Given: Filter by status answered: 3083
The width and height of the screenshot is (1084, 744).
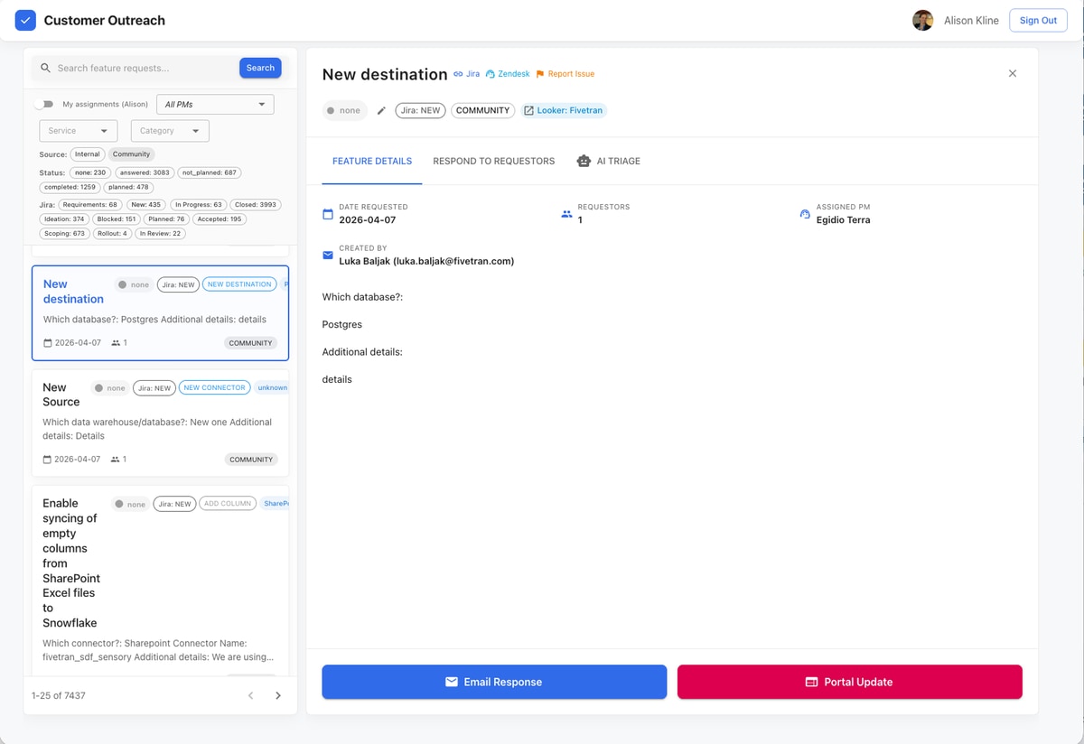Looking at the screenshot, I should point(145,172).
